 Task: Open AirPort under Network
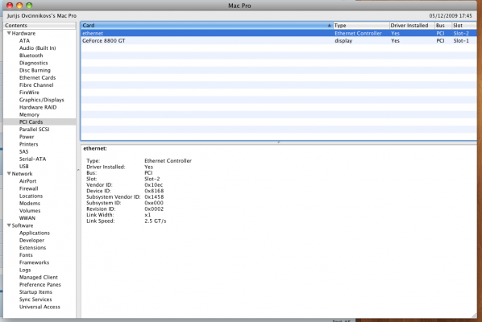(x=27, y=181)
